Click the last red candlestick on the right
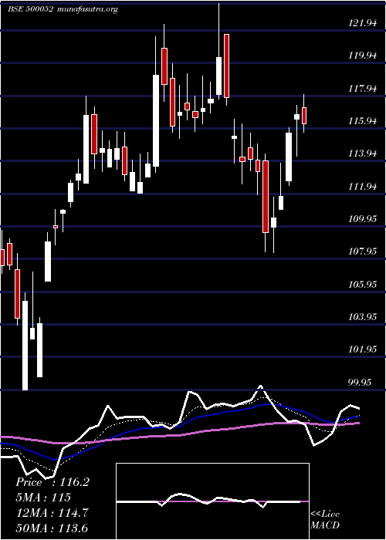The image size is (386, 540). [x=304, y=116]
